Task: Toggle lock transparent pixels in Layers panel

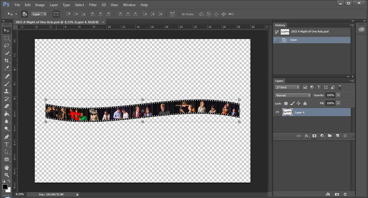Action: [x=286, y=103]
